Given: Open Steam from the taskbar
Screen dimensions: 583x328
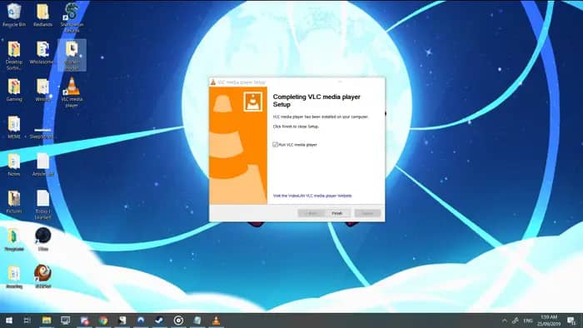Looking at the screenshot, I should point(160,321).
